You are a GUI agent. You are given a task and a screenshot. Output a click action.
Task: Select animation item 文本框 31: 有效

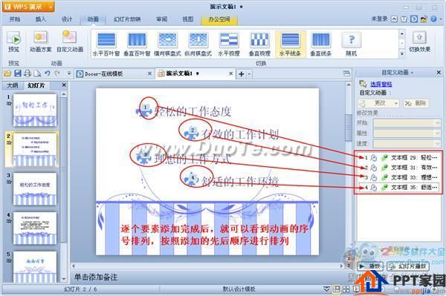tap(398, 168)
